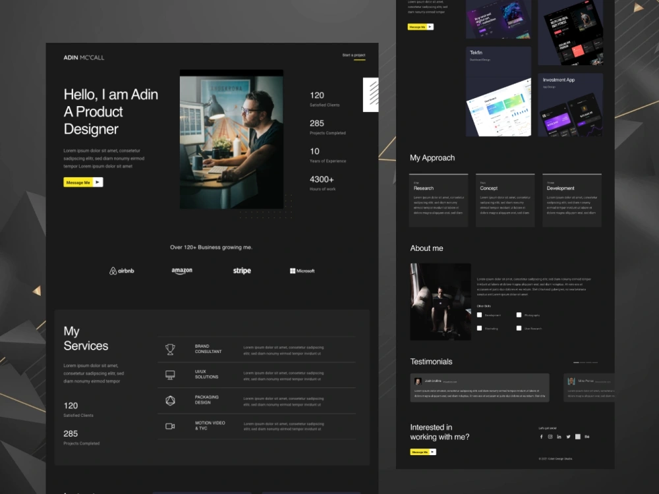
Task: Open the purple NFT collection project thumbnail
Action: (x=498, y=19)
